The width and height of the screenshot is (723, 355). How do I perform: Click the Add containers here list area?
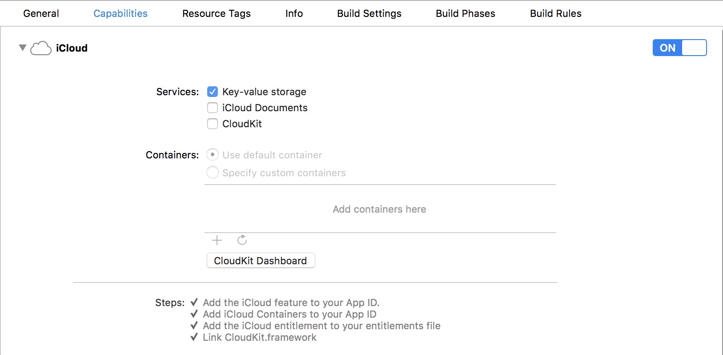tap(380, 209)
